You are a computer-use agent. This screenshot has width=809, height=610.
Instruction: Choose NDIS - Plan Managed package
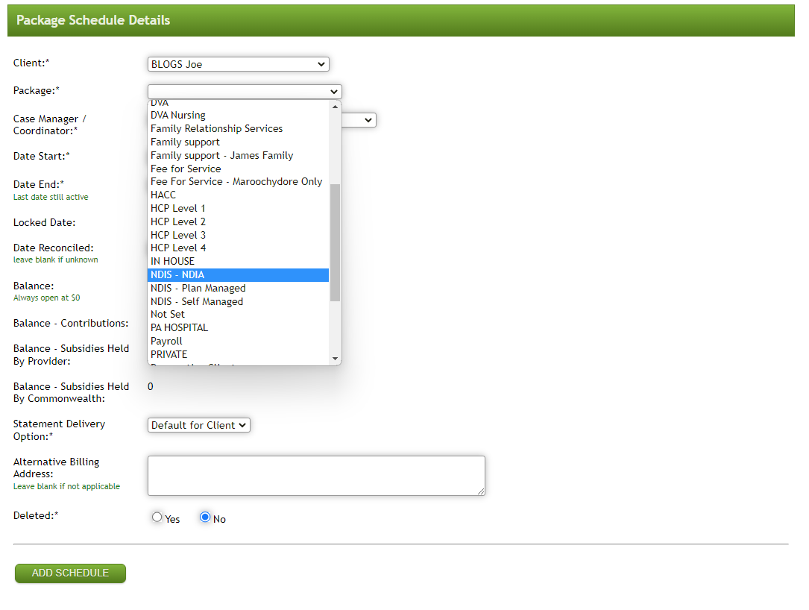[198, 288]
